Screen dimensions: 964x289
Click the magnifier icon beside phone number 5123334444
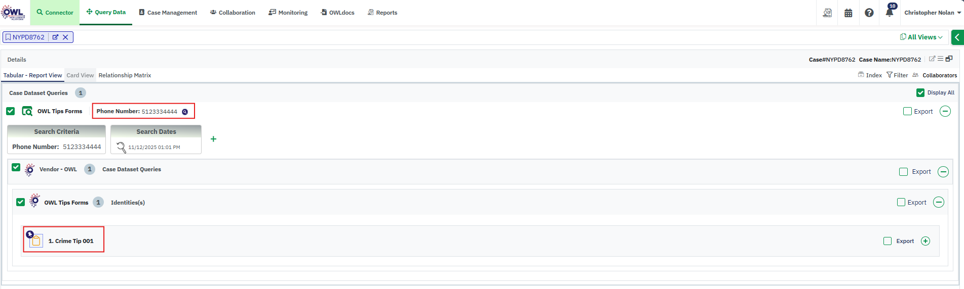click(x=185, y=112)
